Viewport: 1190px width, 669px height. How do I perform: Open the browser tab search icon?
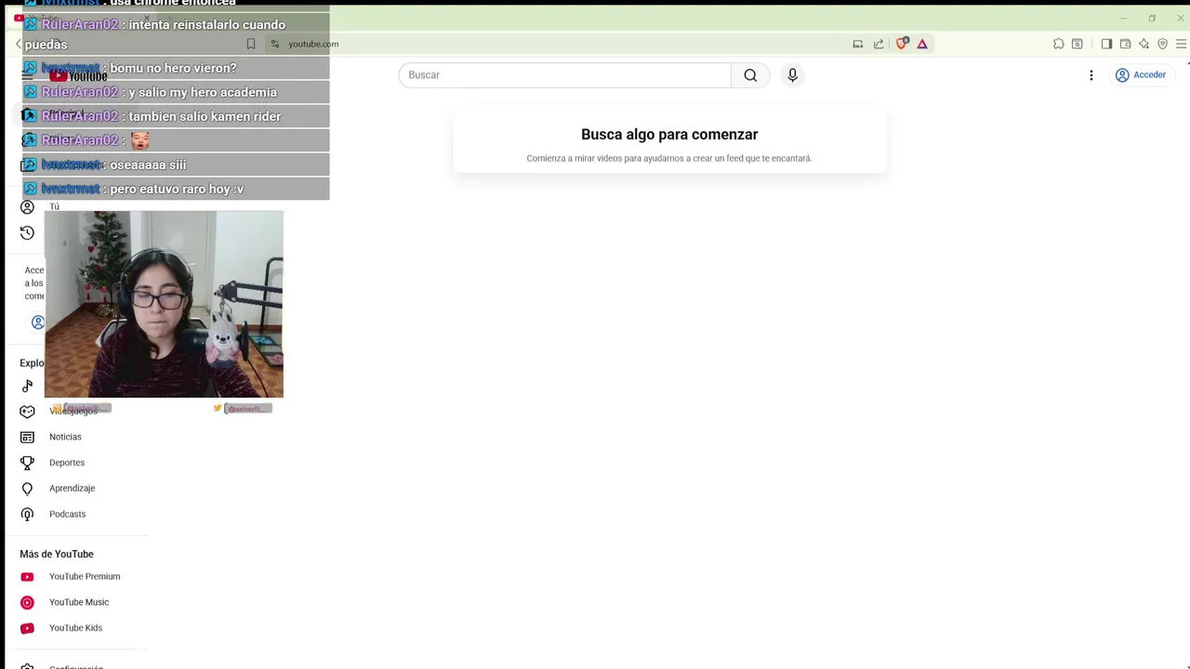point(1078,44)
